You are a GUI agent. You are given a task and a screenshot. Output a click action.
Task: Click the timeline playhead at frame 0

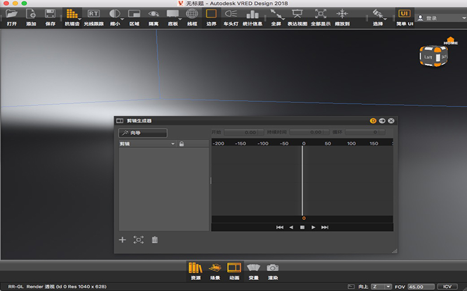tap(302, 180)
